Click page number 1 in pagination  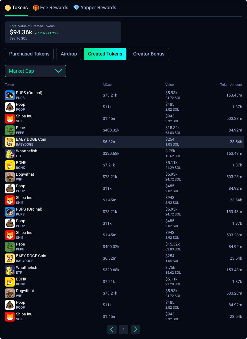point(124,329)
